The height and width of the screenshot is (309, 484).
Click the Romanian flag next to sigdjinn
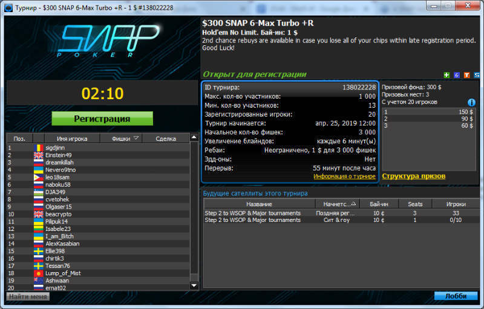coord(39,148)
